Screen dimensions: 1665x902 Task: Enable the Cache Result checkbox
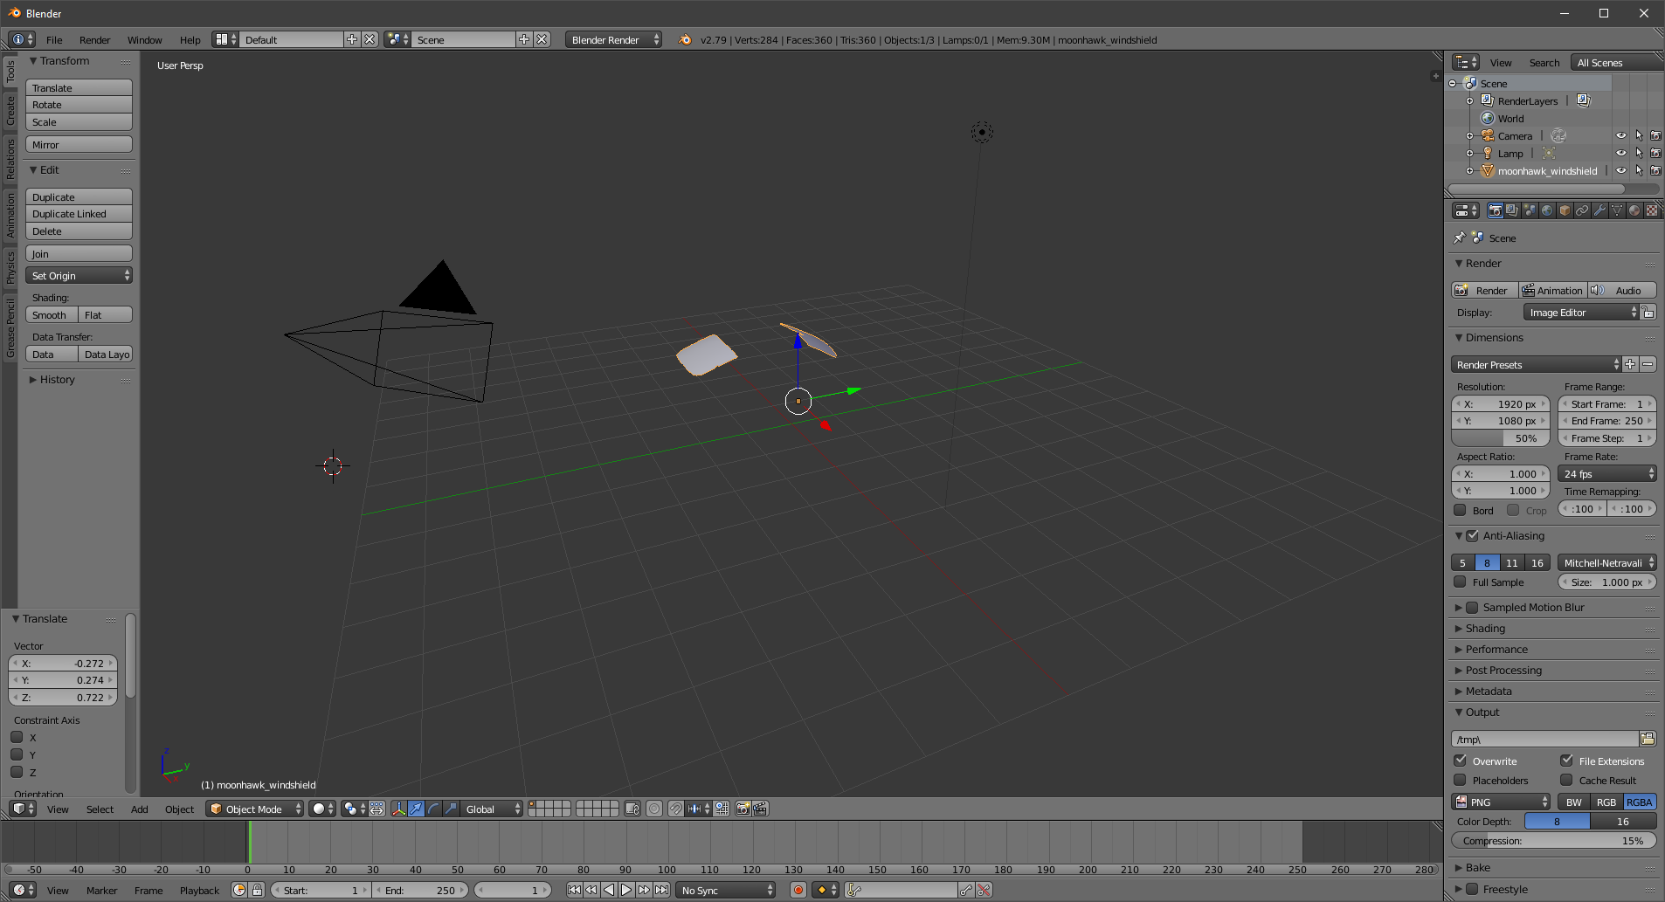pyautogui.click(x=1566, y=780)
